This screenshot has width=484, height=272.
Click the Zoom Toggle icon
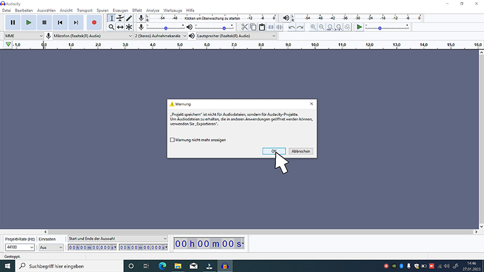347,27
